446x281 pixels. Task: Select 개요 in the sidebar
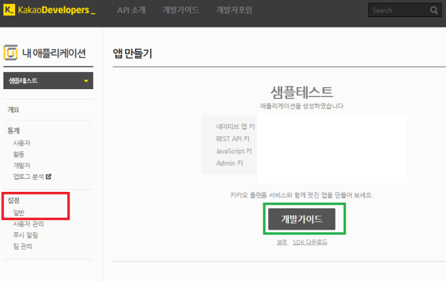[13, 110]
